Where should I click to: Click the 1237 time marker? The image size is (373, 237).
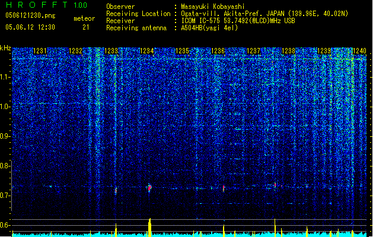[x=253, y=51]
